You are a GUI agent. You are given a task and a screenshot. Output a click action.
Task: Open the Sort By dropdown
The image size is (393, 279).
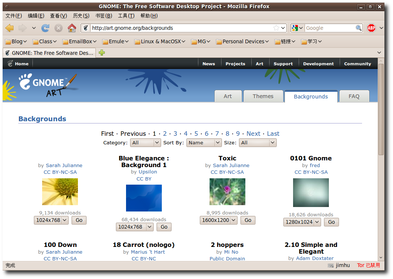click(x=204, y=142)
